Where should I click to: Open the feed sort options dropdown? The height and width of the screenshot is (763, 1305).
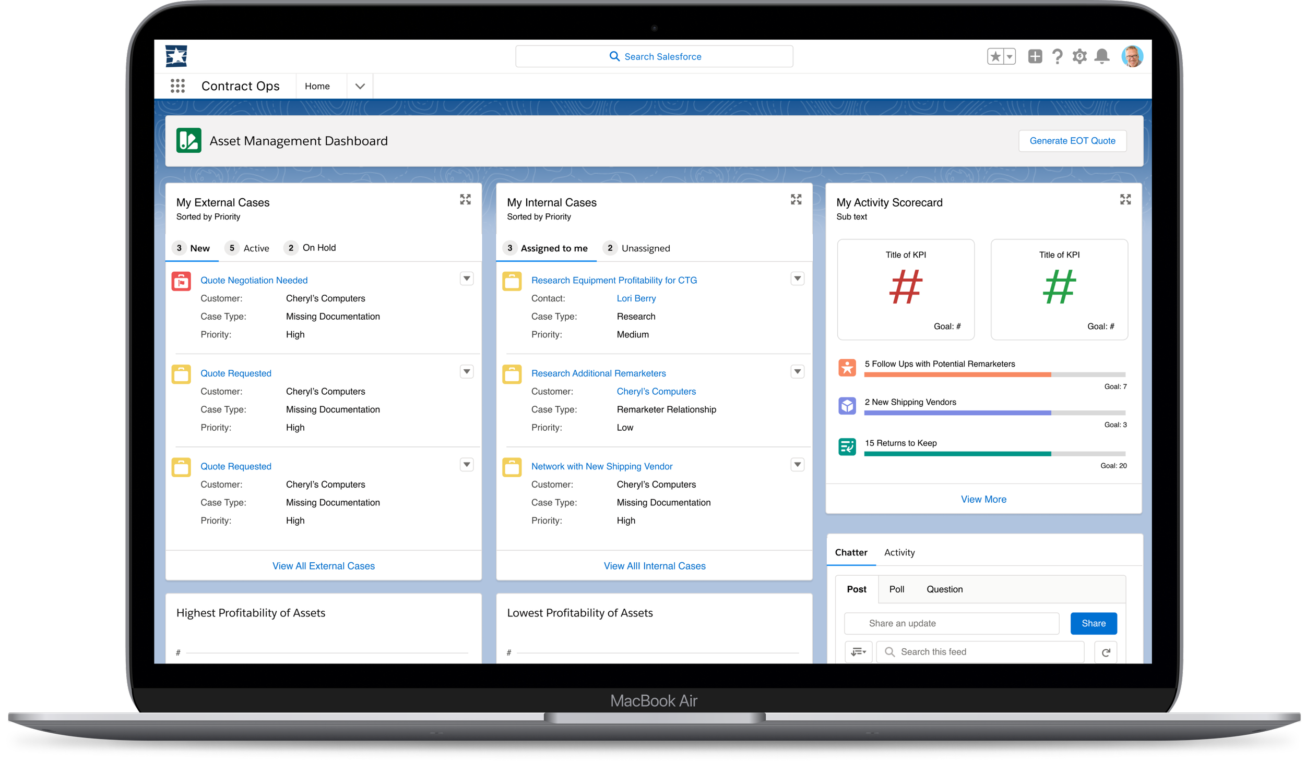point(858,652)
